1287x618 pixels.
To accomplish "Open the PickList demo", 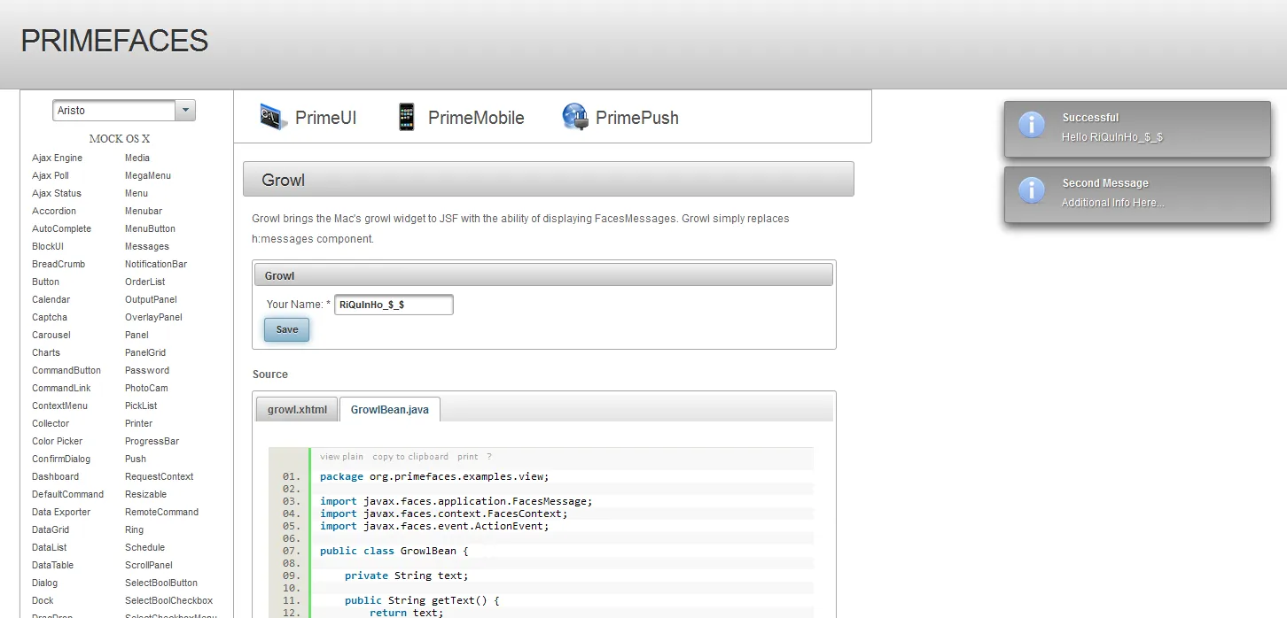I will click(141, 406).
